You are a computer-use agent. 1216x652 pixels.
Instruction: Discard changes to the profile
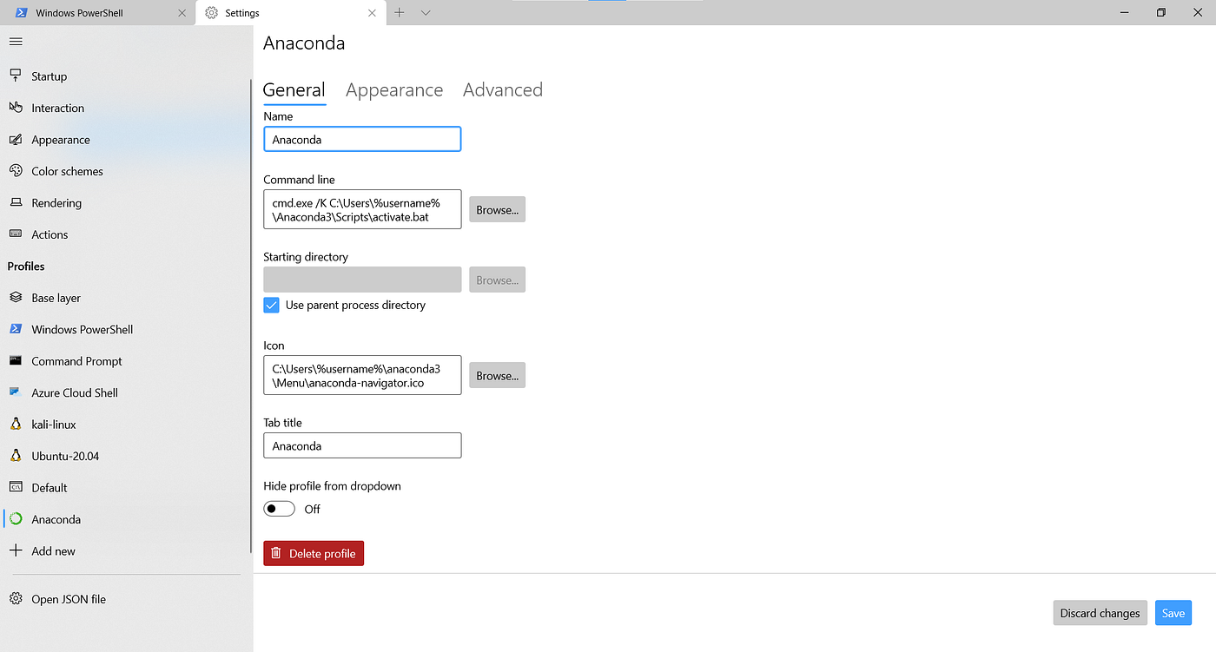click(1100, 612)
